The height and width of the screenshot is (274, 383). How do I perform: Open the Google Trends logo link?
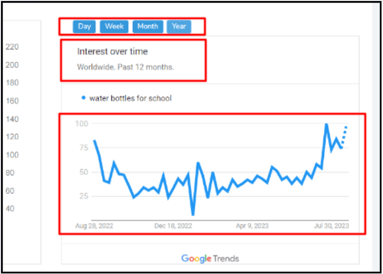coord(210,258)
